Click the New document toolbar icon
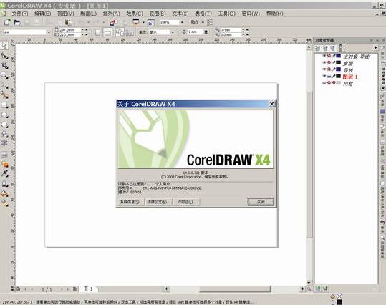This screenshot has height=305, width=386. click(7, 22)
